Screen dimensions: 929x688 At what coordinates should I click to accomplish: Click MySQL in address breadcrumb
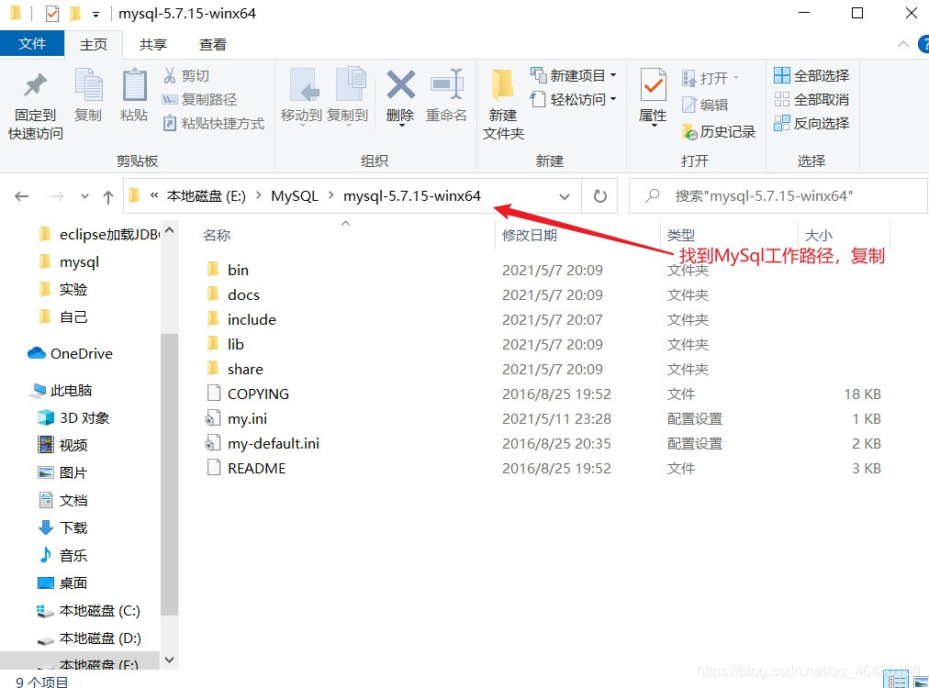pyautogui.click(x=295, y=196)
